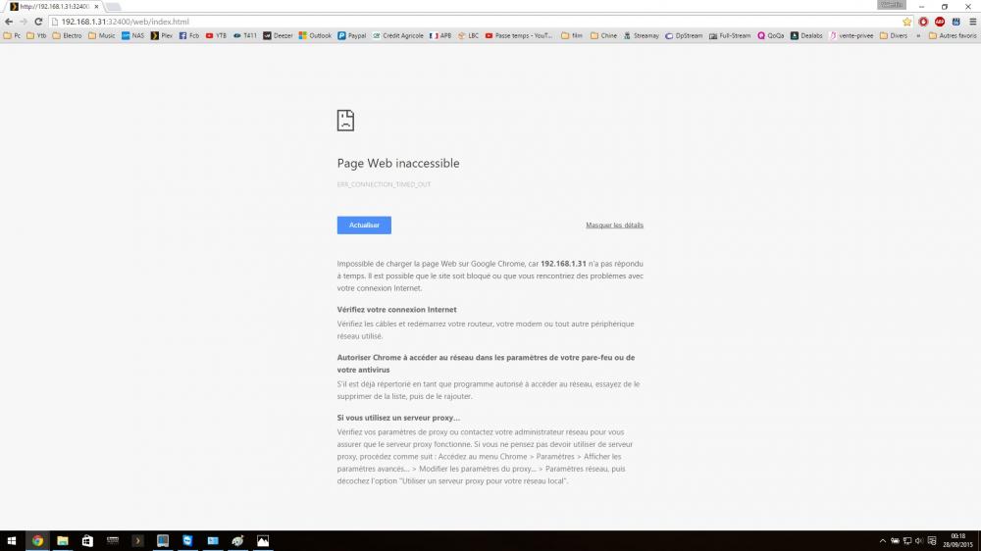Expand the Chine bookmarks folder
981x551 pixels.
coord(603,35)
